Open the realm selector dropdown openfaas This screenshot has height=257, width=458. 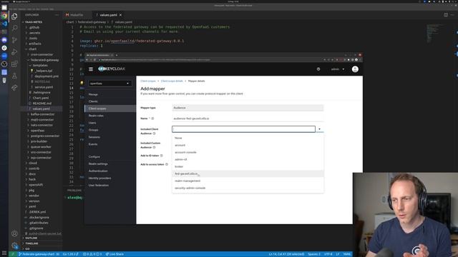pos(110,84)
